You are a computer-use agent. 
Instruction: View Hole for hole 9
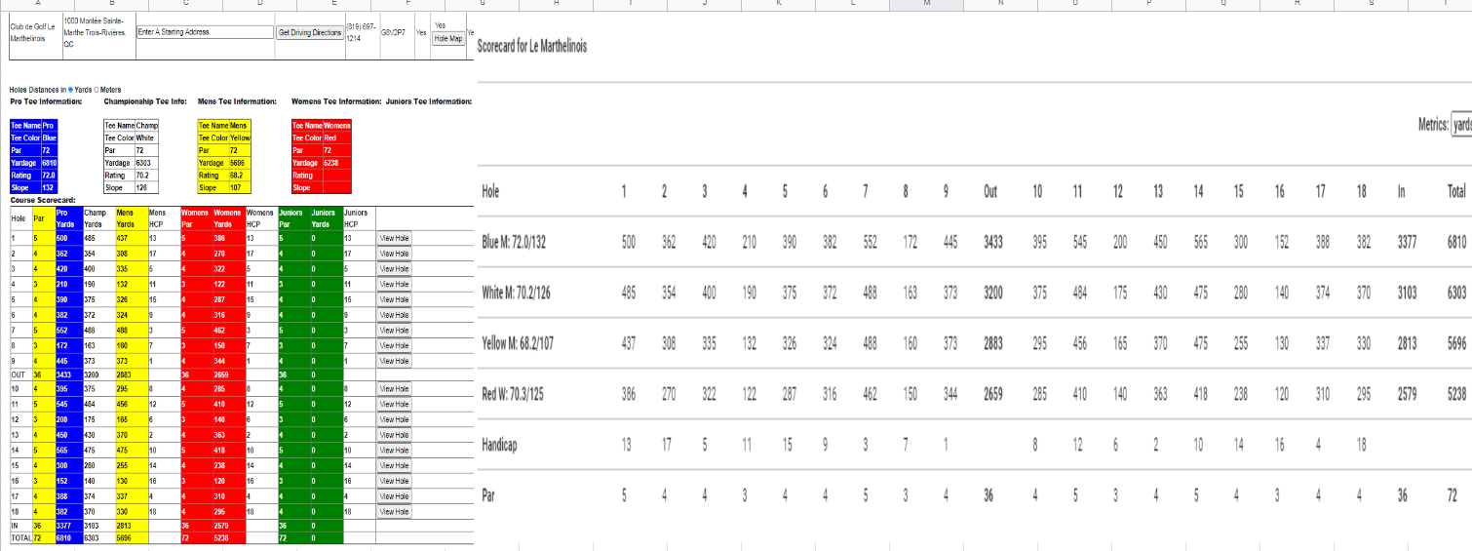point(395,361)
